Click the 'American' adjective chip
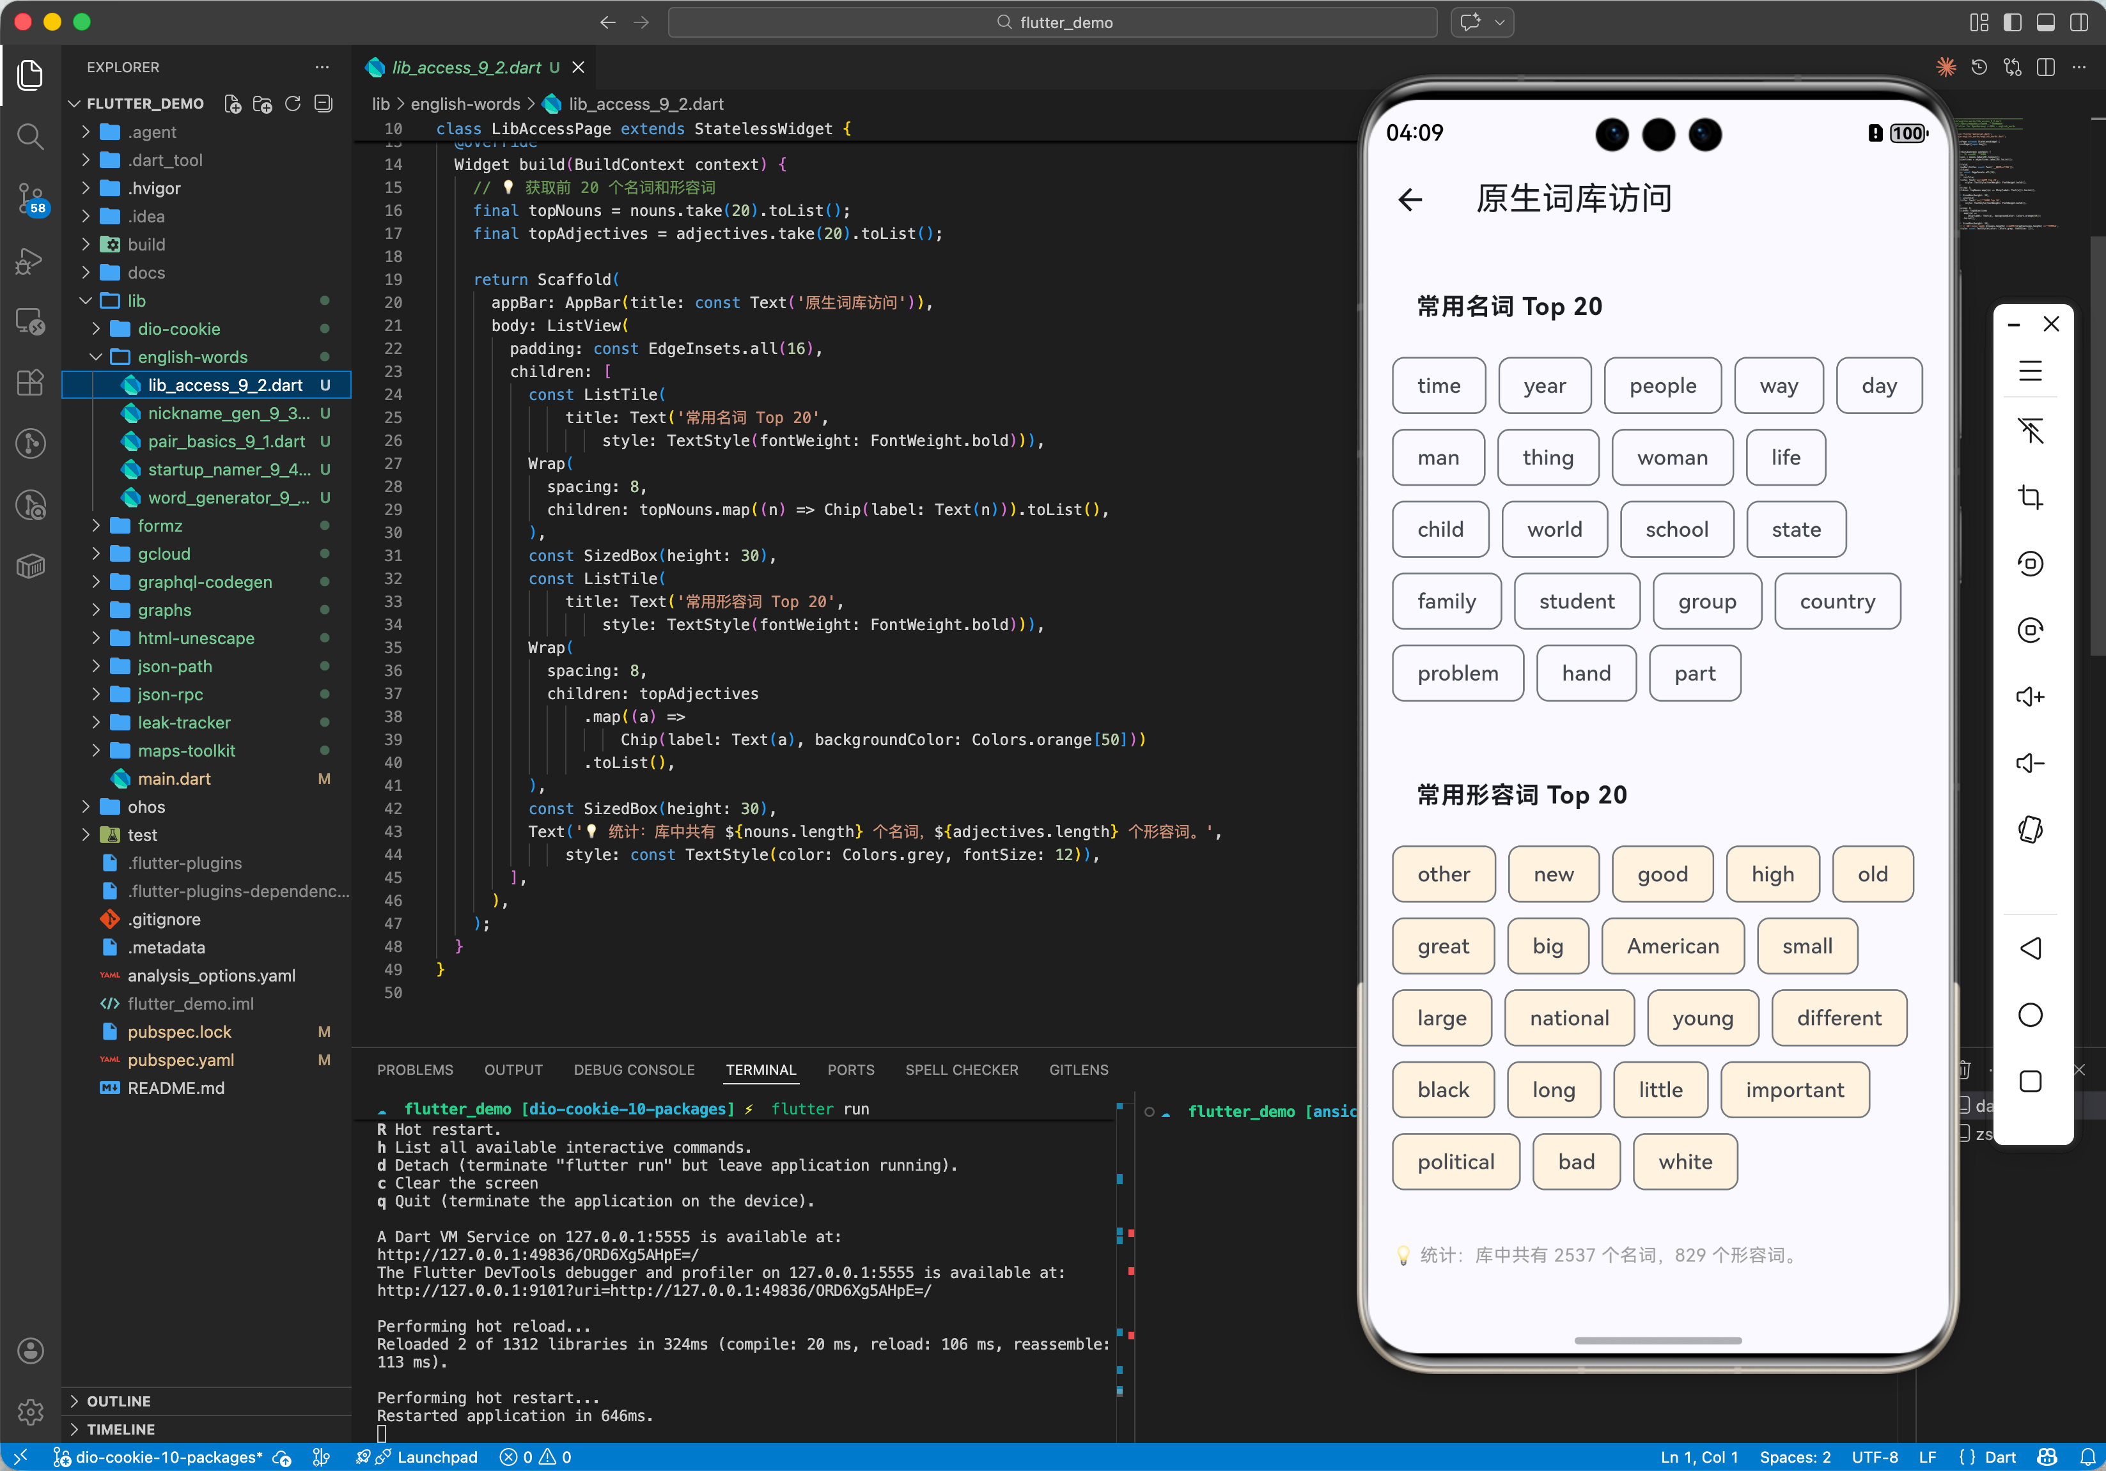This screenshot has width=2106, height=1471. [1672, 946]
